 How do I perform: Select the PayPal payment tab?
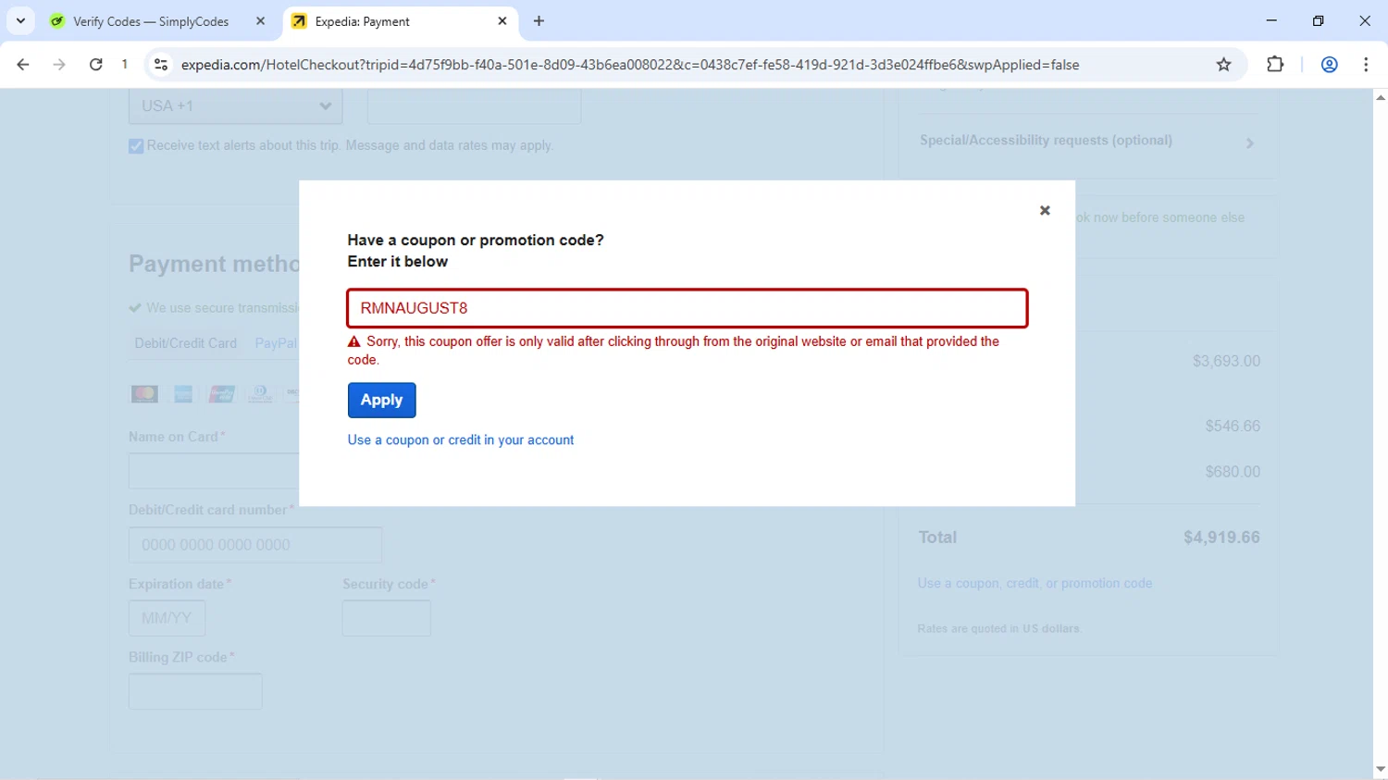point(276,343)
